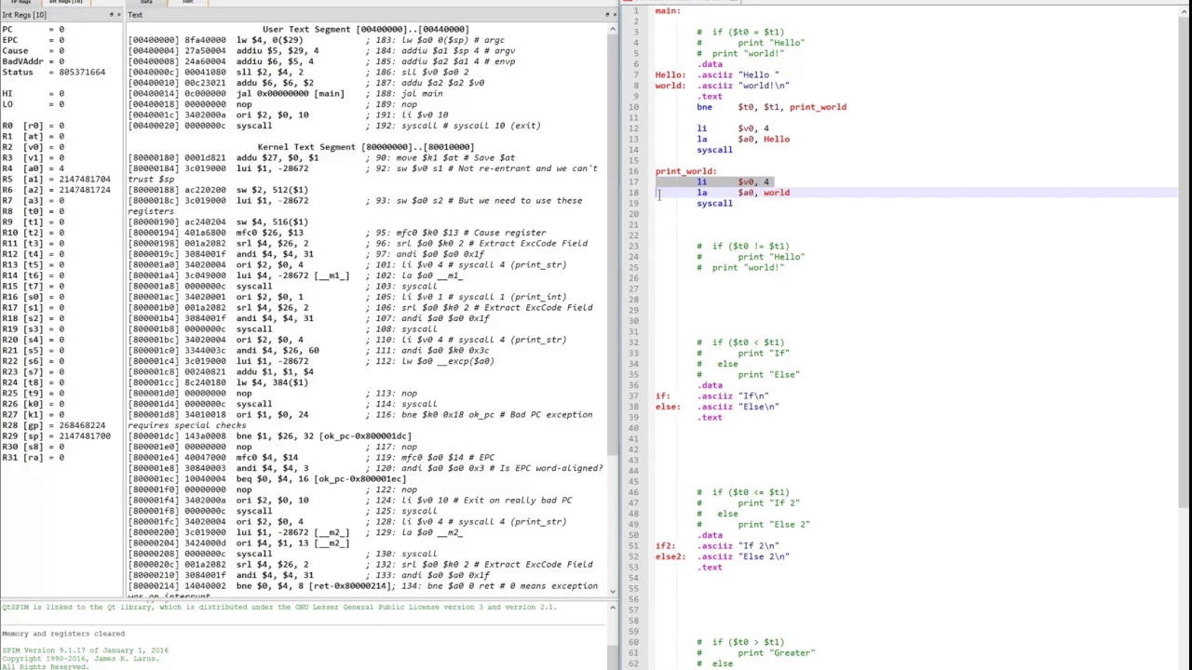Close the Int Regs panel
Viewport: 1192px width, 670px height.
120,15
